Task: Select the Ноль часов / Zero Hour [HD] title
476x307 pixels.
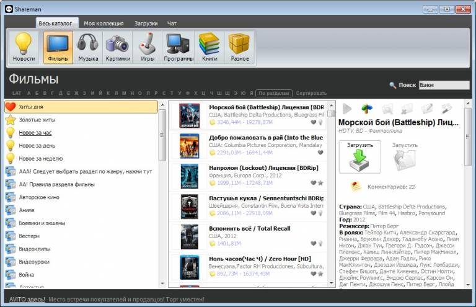Action: pos(260,259)
